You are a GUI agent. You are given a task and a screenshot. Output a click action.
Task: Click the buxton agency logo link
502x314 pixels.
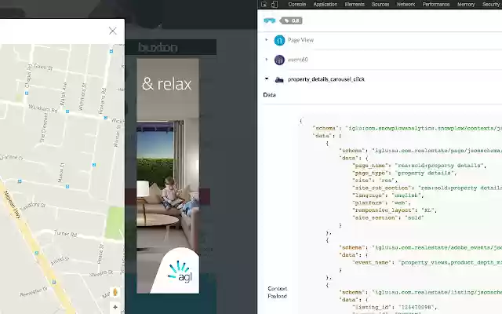pos(158,47)
